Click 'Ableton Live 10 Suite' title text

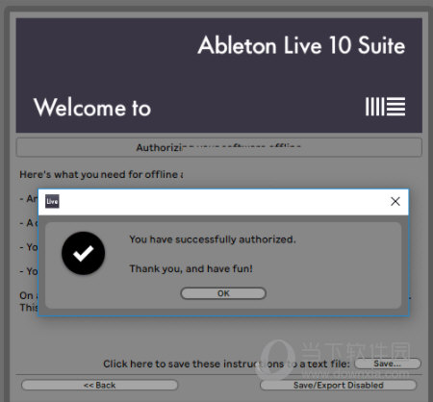[301, 45]
